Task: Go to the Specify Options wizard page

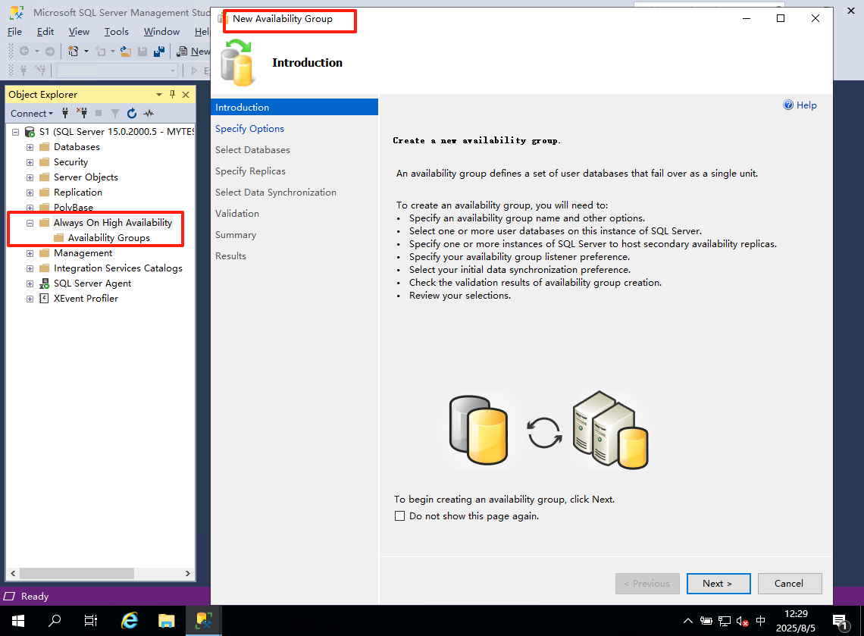Action: pos(249,128)
